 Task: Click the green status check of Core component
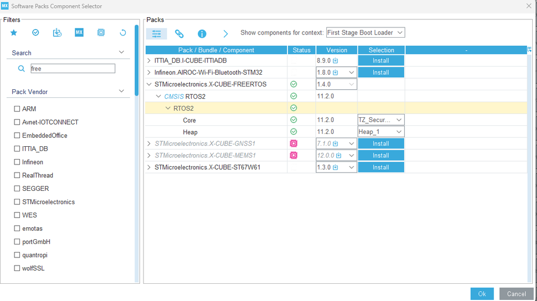point(293,120)
